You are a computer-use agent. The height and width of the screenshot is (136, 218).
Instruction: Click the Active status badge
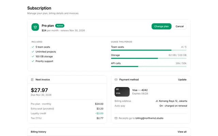point(60,26)
